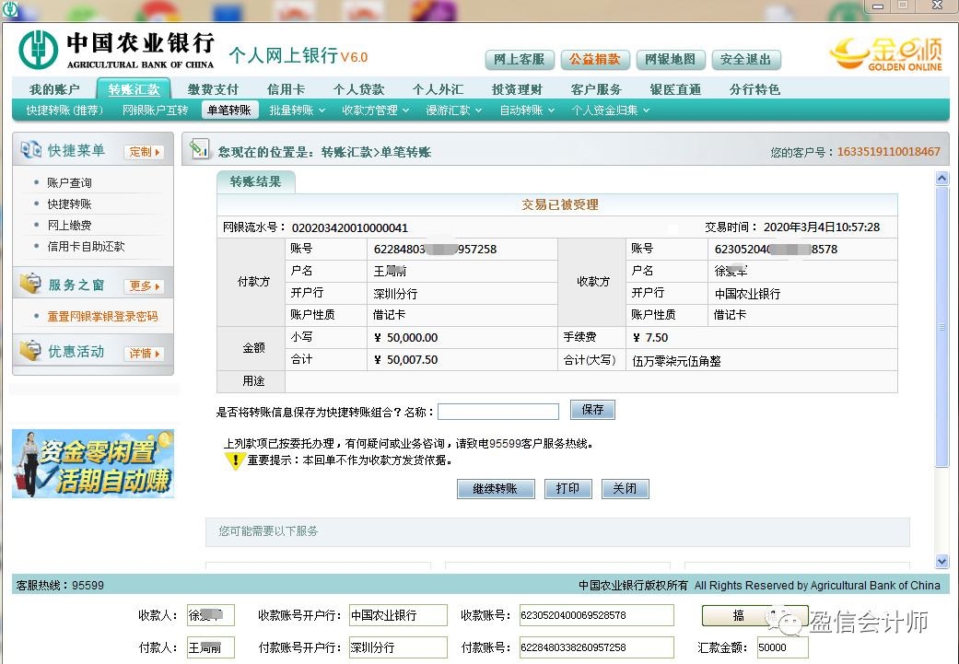Click the serial number 020203420010000041
The height and width of the screenshot is (664, 959).
[x=350, y=228]
